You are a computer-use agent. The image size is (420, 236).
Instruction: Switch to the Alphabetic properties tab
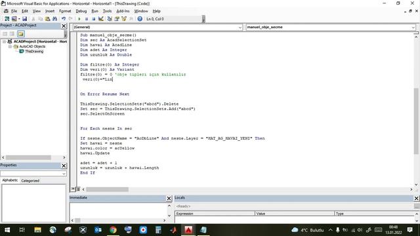pyautogui.click(x=10, y=180)
